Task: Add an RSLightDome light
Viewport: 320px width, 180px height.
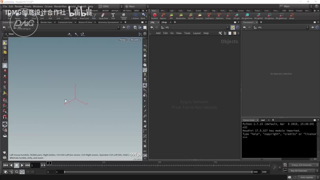Action: [247, 16]
